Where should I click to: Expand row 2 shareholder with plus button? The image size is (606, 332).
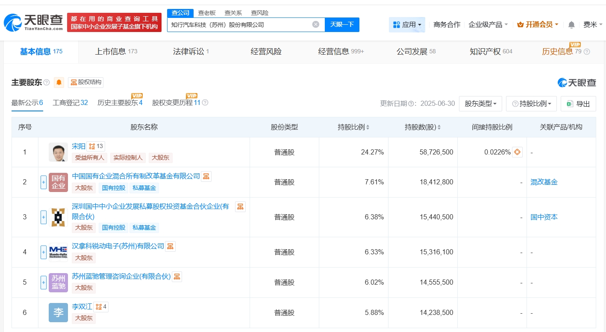(x=44, y=182)
